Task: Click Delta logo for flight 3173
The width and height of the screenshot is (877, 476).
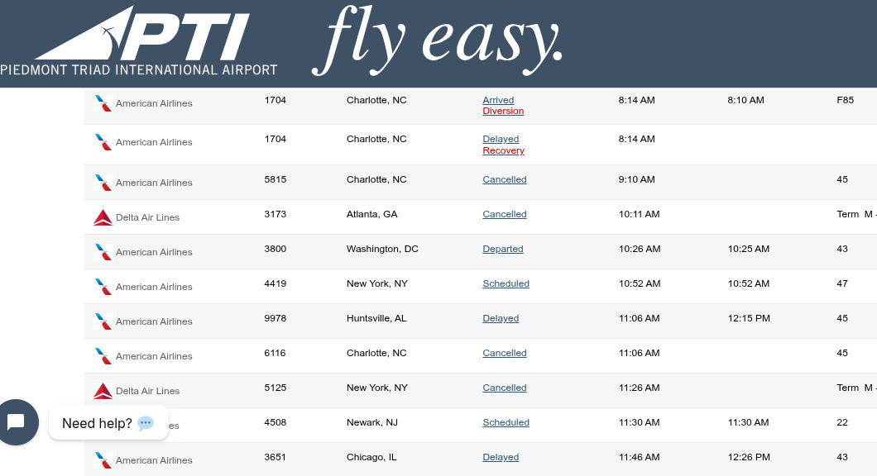Action: point(103,217)
